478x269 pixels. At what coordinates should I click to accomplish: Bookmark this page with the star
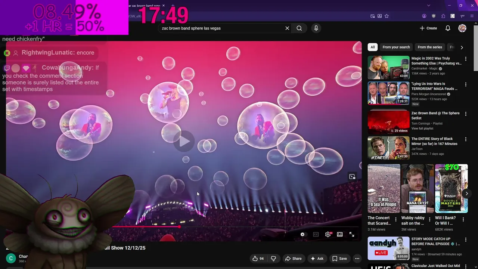click(x=387, y=16)
